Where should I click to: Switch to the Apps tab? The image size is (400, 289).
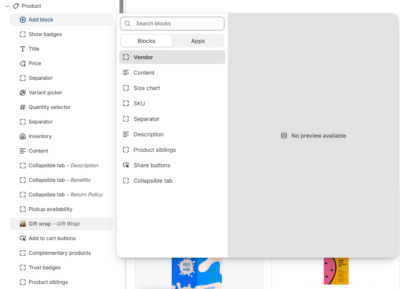click(x=198, y=41)
